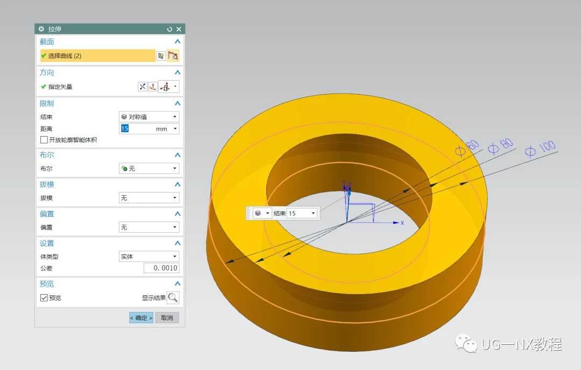Collapse the 布尔 section
Image resolution: width=581 pixels, height=370 pixels.
(x=178, y=155)
